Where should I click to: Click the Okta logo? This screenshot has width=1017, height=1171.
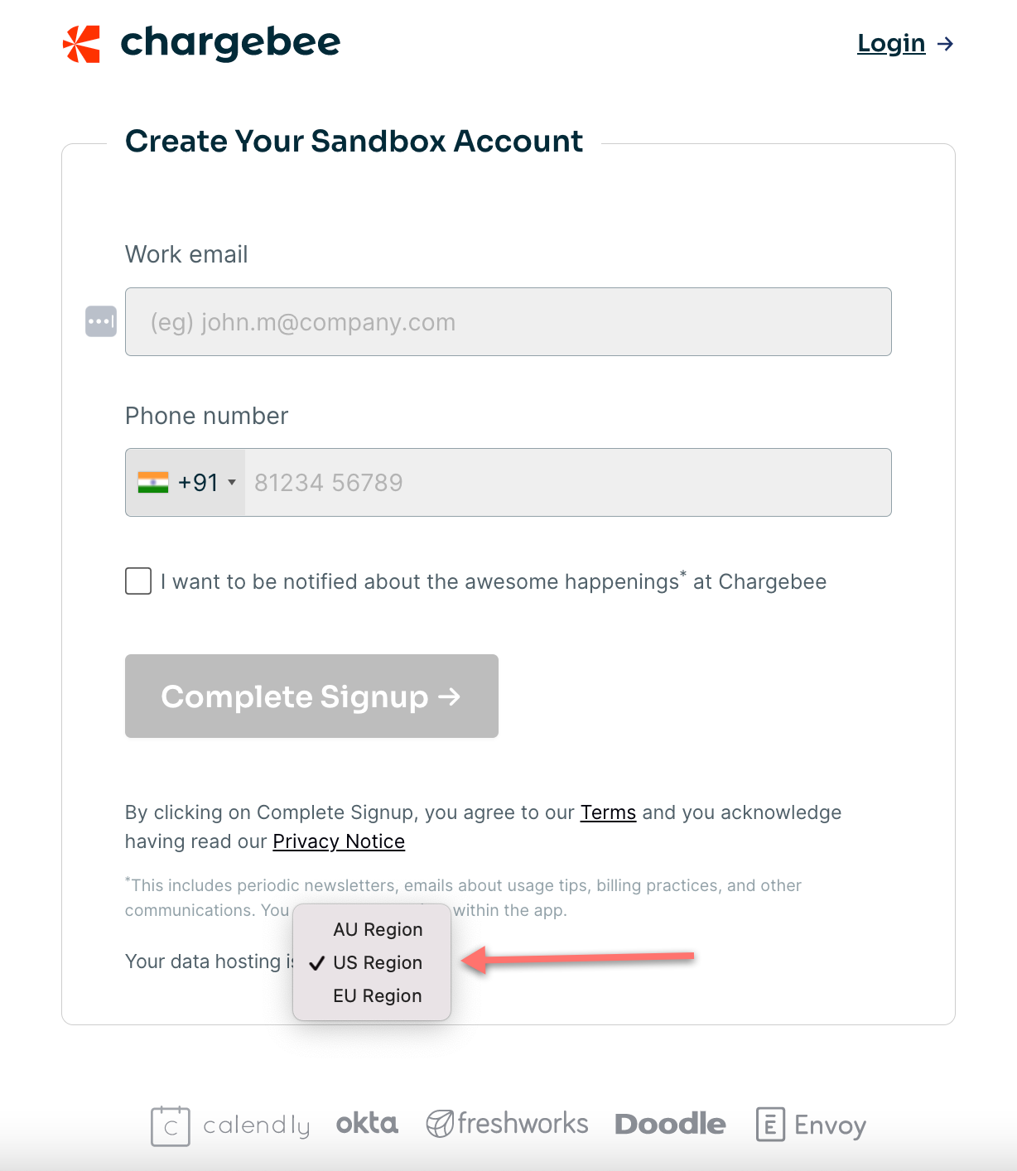[367, 1124]
